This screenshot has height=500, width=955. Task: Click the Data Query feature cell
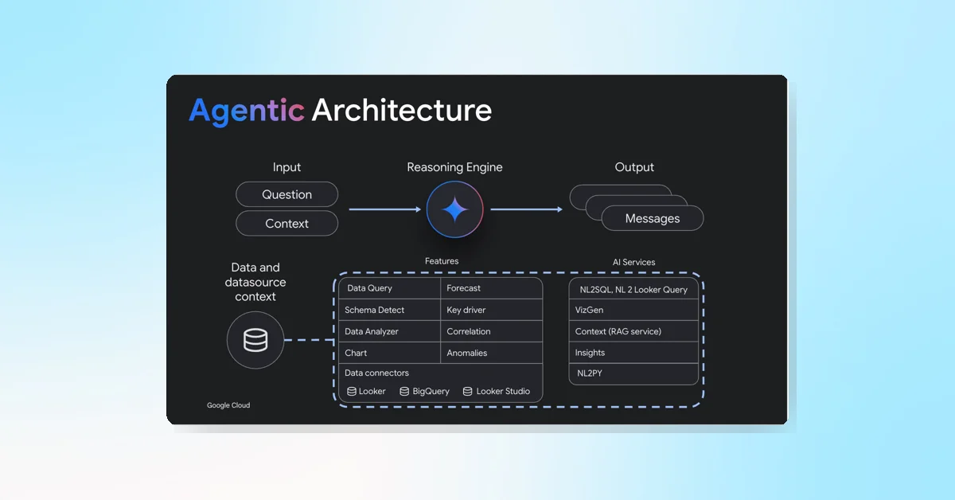tap(390, 288)
